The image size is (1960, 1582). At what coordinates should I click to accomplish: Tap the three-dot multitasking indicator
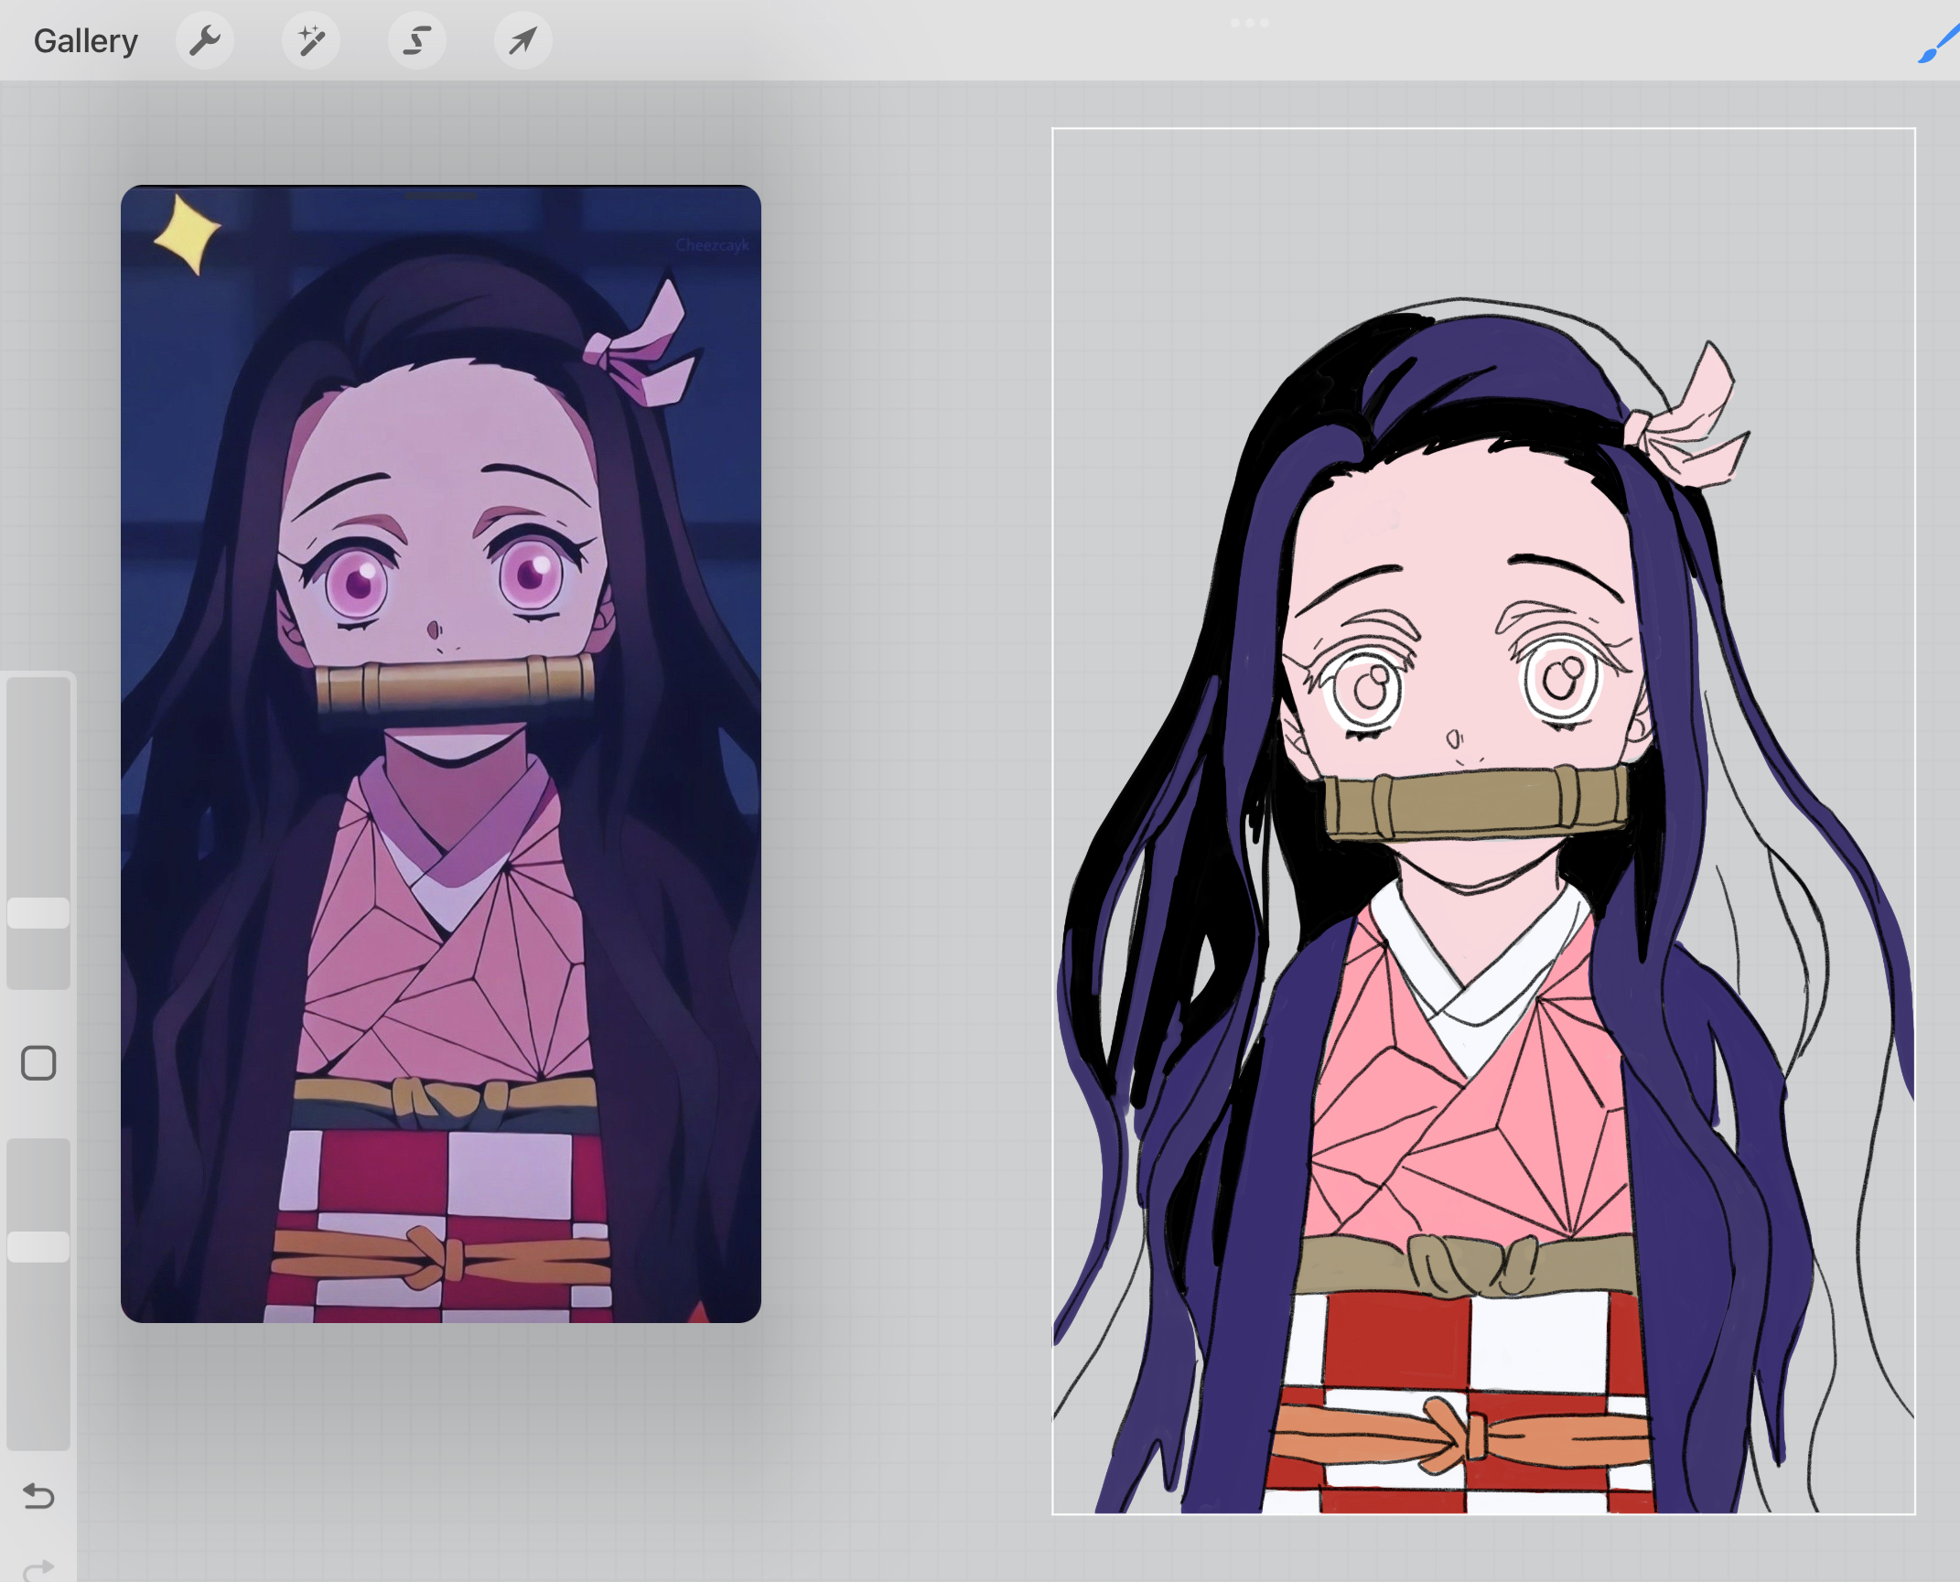coord(1250,23)
